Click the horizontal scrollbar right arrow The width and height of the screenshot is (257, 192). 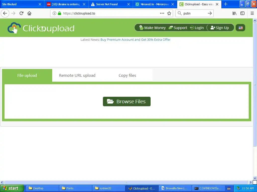pyautogui.click(x=250, y=182)
